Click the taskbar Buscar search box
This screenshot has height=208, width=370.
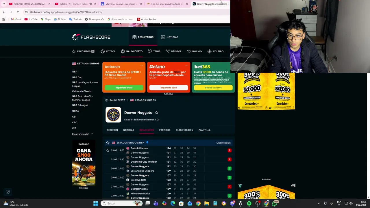coord(122,203)
